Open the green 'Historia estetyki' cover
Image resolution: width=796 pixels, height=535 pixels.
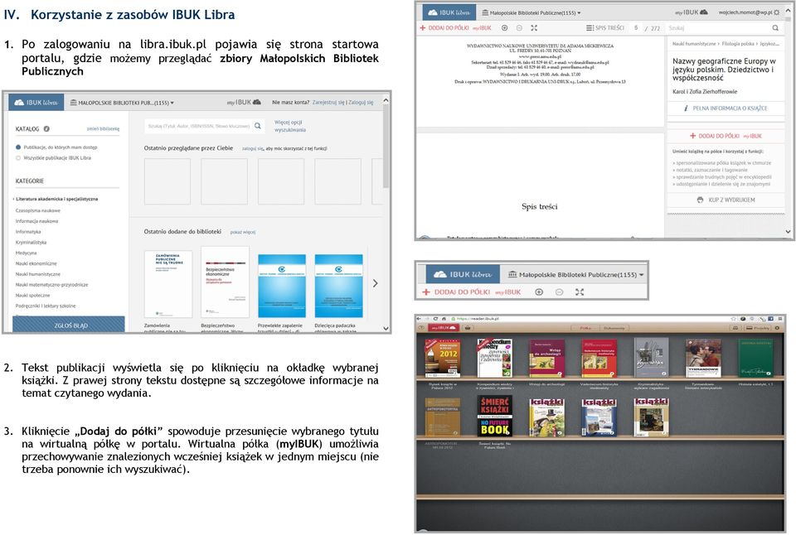(x=755, y=358)
